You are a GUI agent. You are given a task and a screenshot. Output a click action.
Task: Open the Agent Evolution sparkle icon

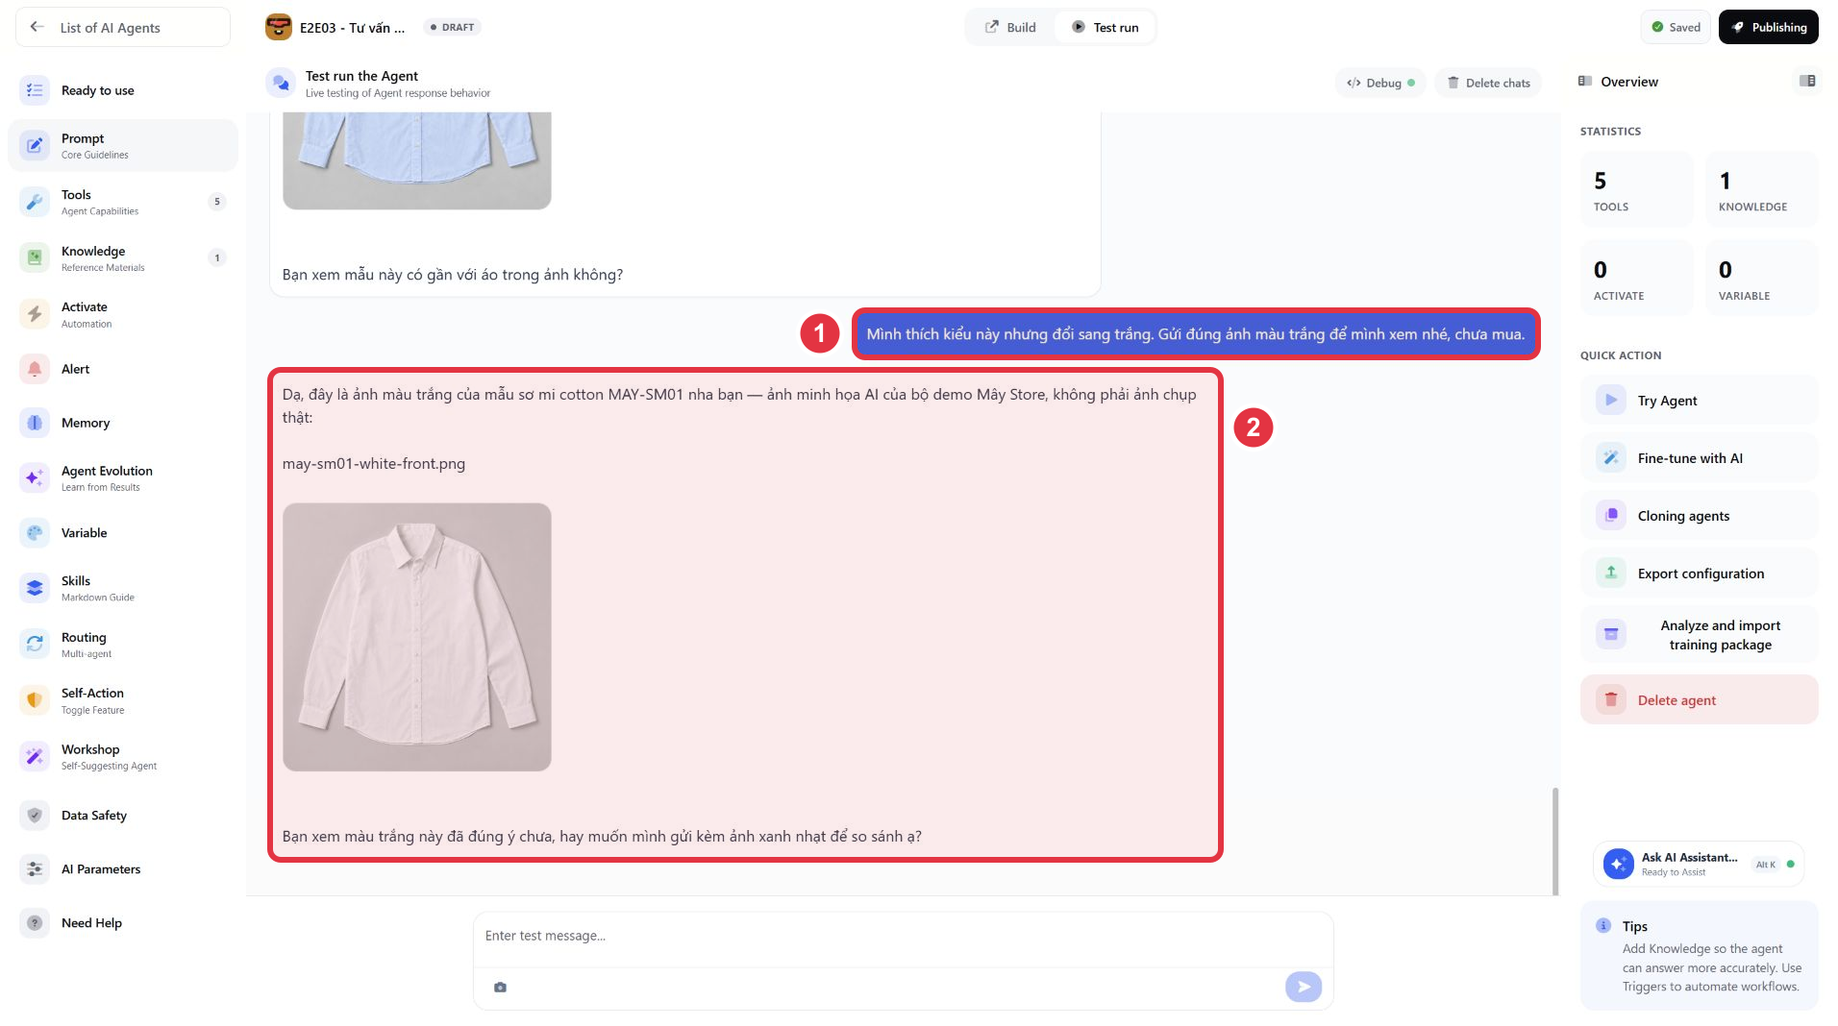tap(35, 477)
